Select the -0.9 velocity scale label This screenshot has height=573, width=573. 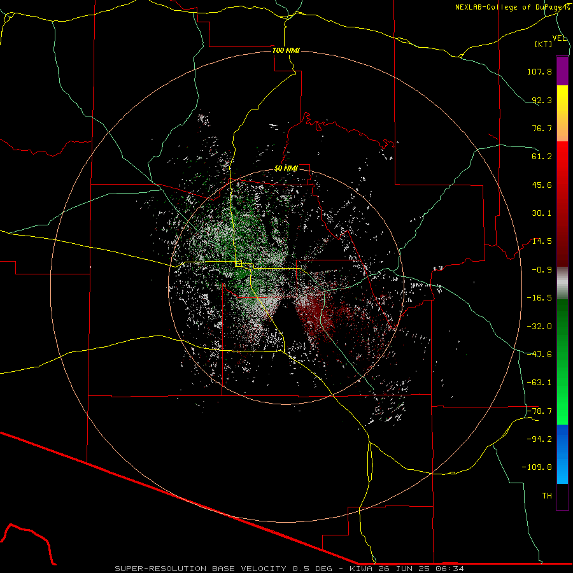click(542, 270)
